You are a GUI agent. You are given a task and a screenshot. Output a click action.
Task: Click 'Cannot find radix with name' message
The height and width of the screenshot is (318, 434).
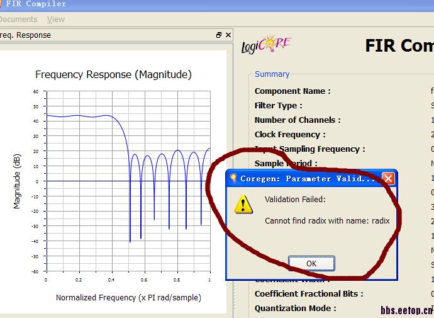327,221
